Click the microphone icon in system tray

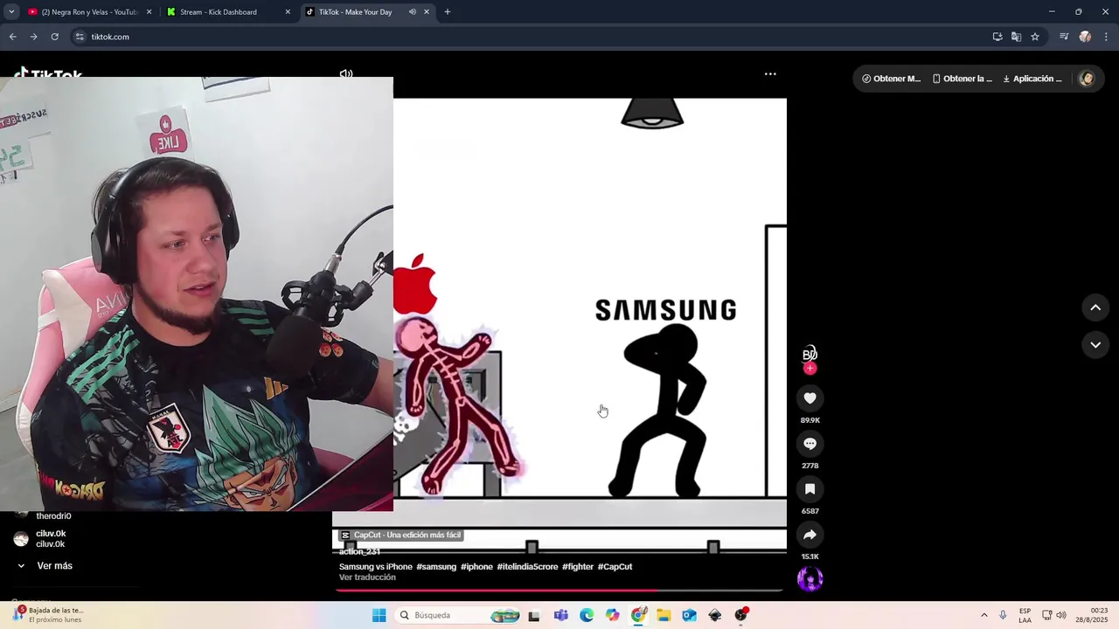[1003, 615]
